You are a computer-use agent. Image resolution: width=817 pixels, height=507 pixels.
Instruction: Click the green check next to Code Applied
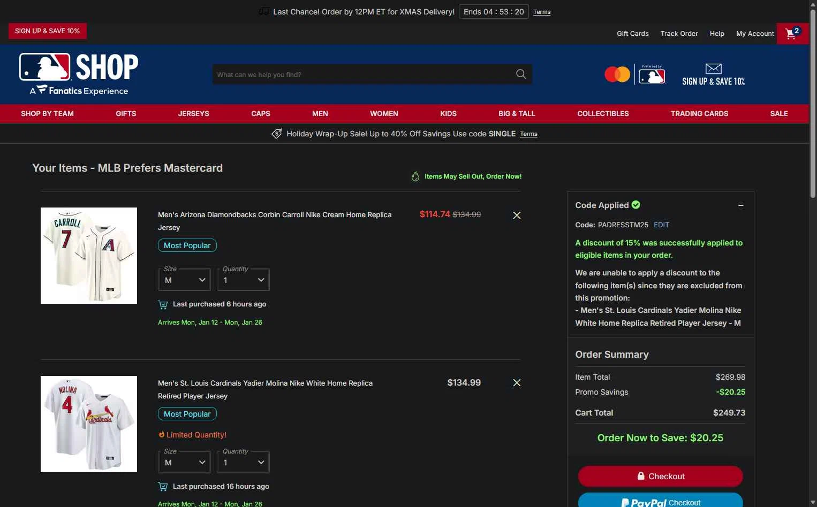click(x=636, y=204)
